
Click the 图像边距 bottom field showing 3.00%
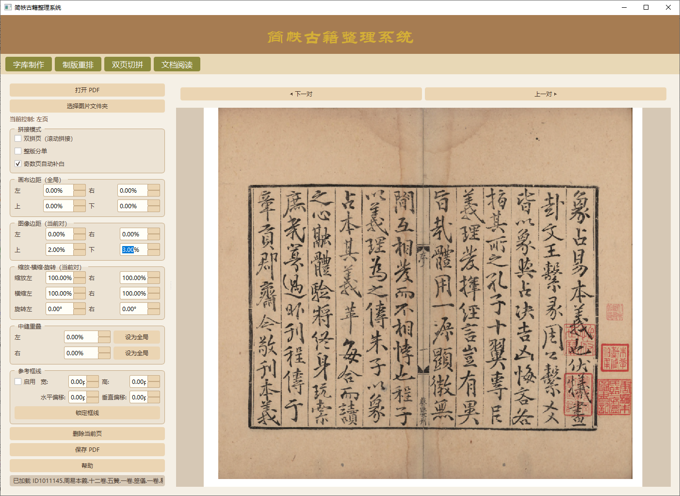(134, 250)
